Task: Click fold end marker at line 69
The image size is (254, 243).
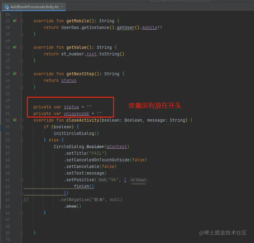Action: (21, 233)
